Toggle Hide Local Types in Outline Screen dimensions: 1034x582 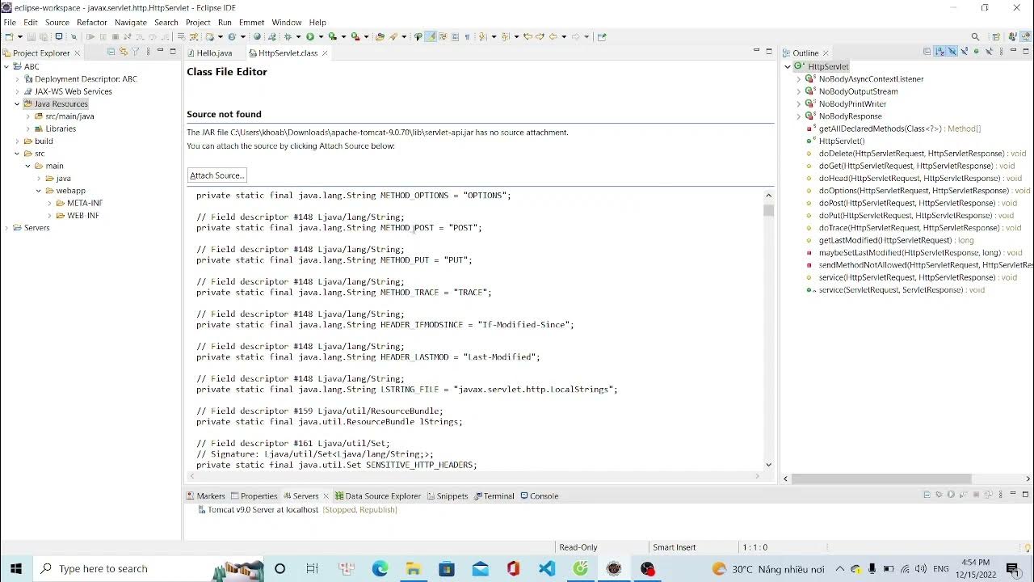989,51
